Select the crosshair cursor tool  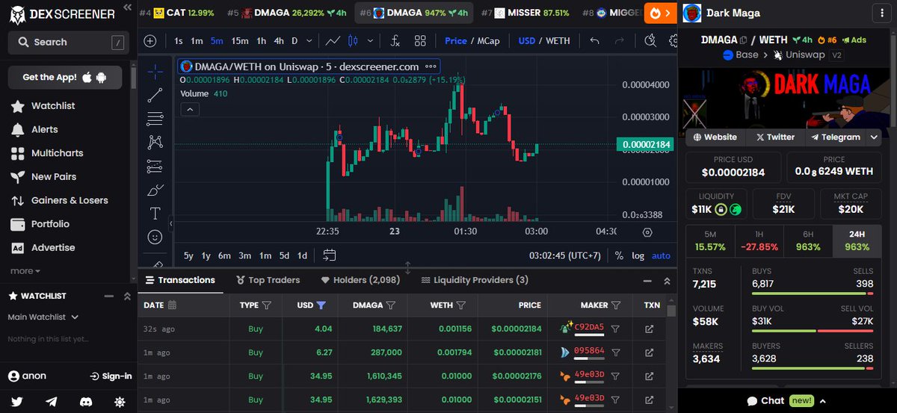click(x=155, y=72)
